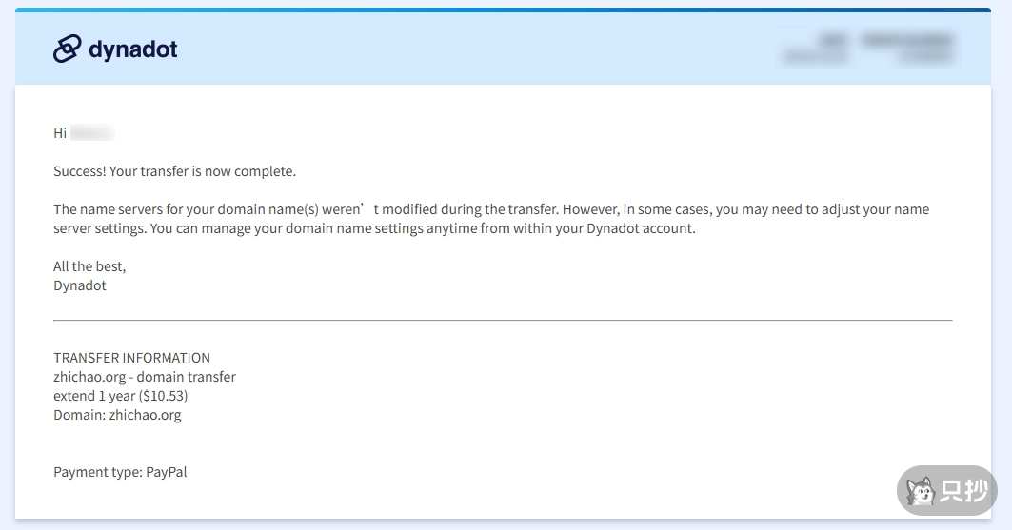Viewport: 1012px width, 530px height.
Task: Click the "Domain: zhichao.org" line
Action: click(117, 415)
